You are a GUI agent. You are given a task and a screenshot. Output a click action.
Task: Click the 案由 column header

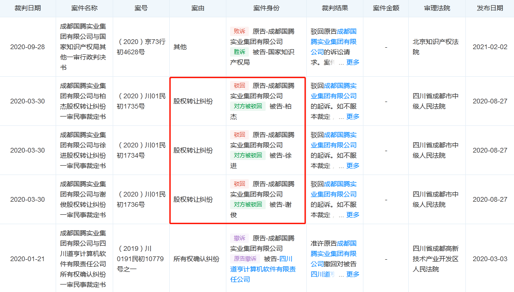(x=198, y=8)
